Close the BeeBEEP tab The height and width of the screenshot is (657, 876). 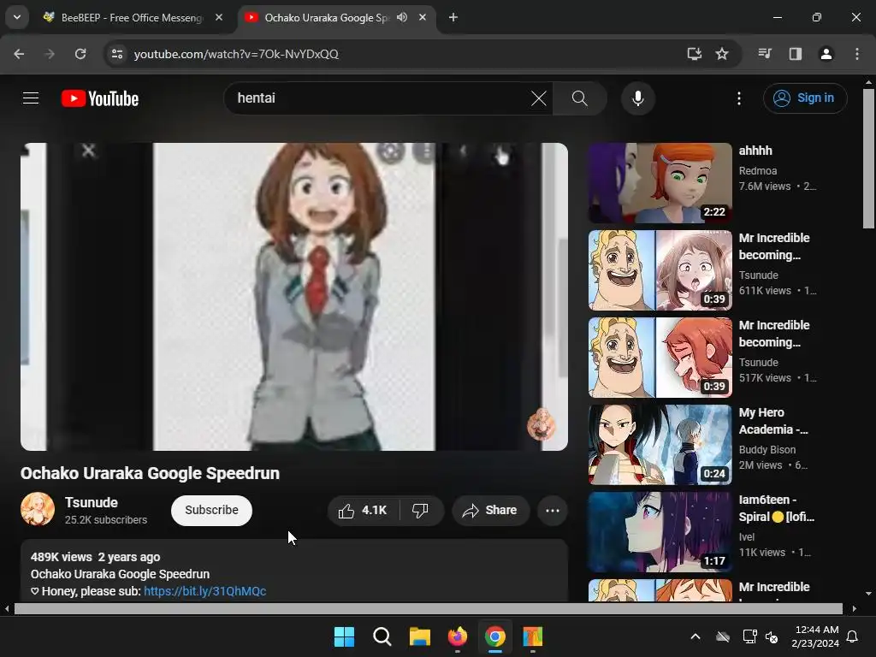click(x=219, y=17)
